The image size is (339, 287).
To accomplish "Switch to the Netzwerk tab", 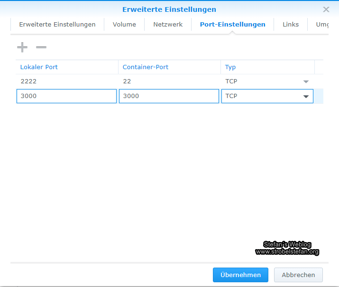I will (x=168, y=25).
